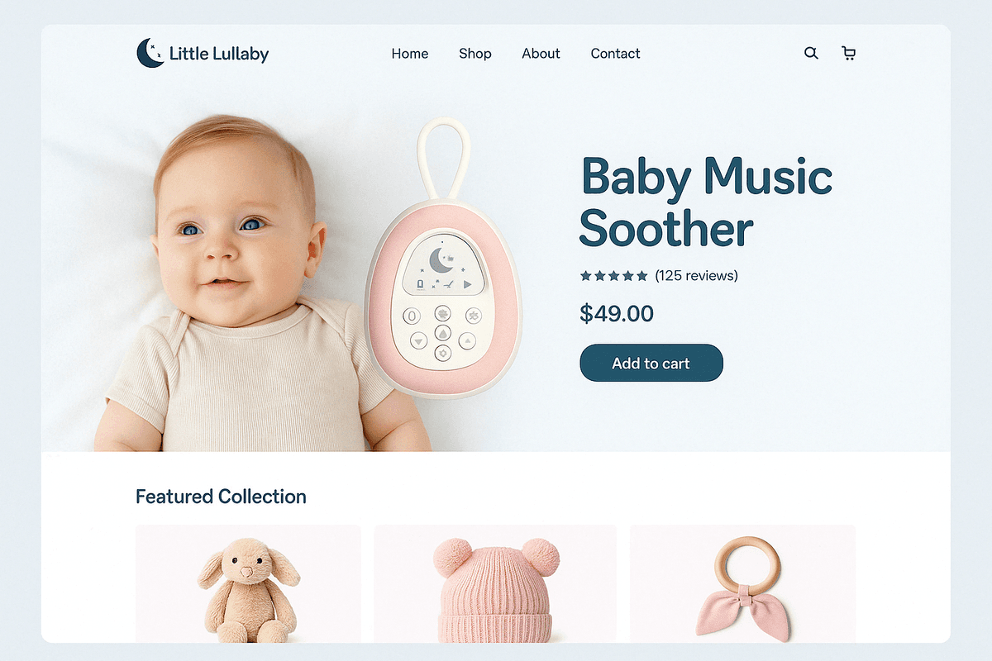Open the shopping cart icon

(x=848, y=53)
